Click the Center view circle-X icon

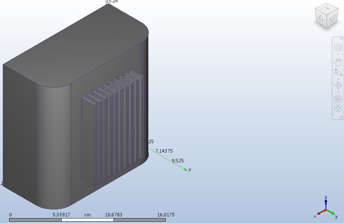click(338, 108)
